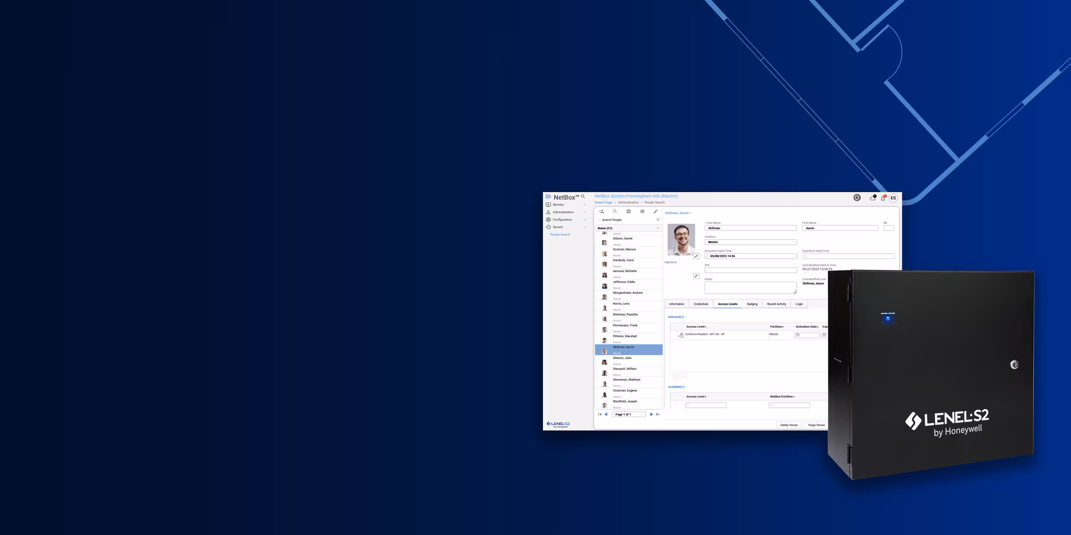Expand the Monitor menu chevron
This screenshot has width=1071, height=535.
click(x=585, y=205)
